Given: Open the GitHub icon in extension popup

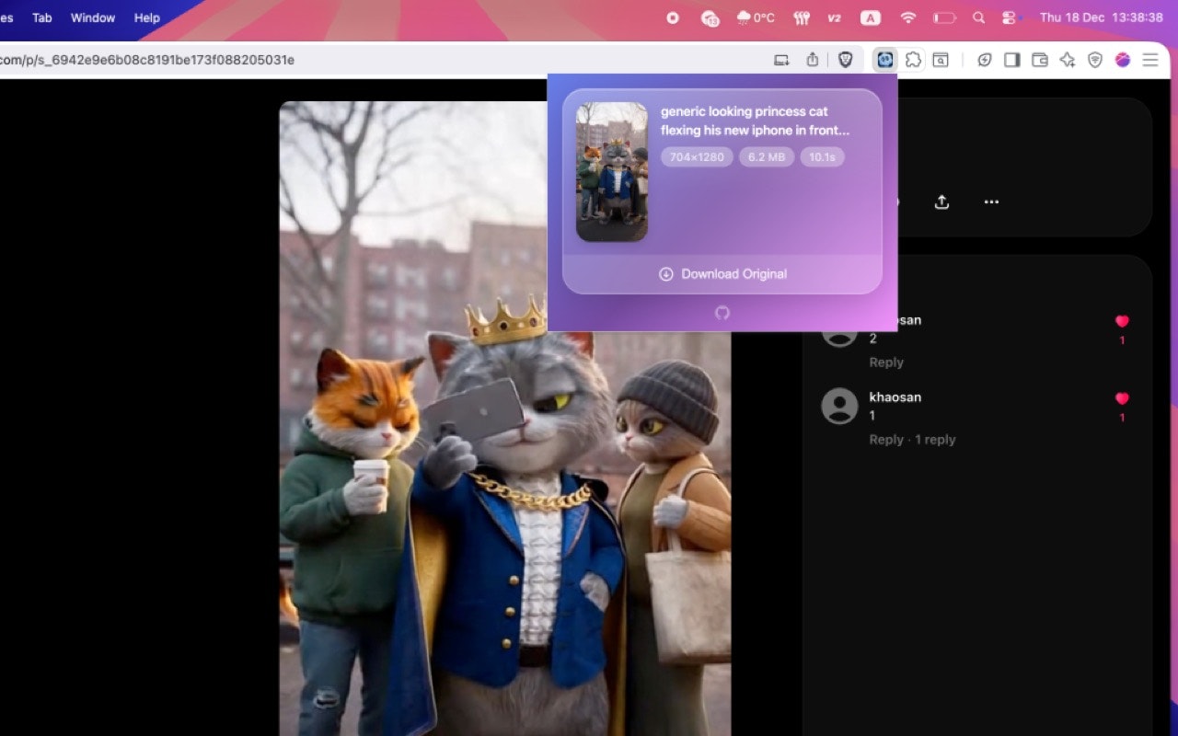Looking at the screenshot, I should pos(722,313).
